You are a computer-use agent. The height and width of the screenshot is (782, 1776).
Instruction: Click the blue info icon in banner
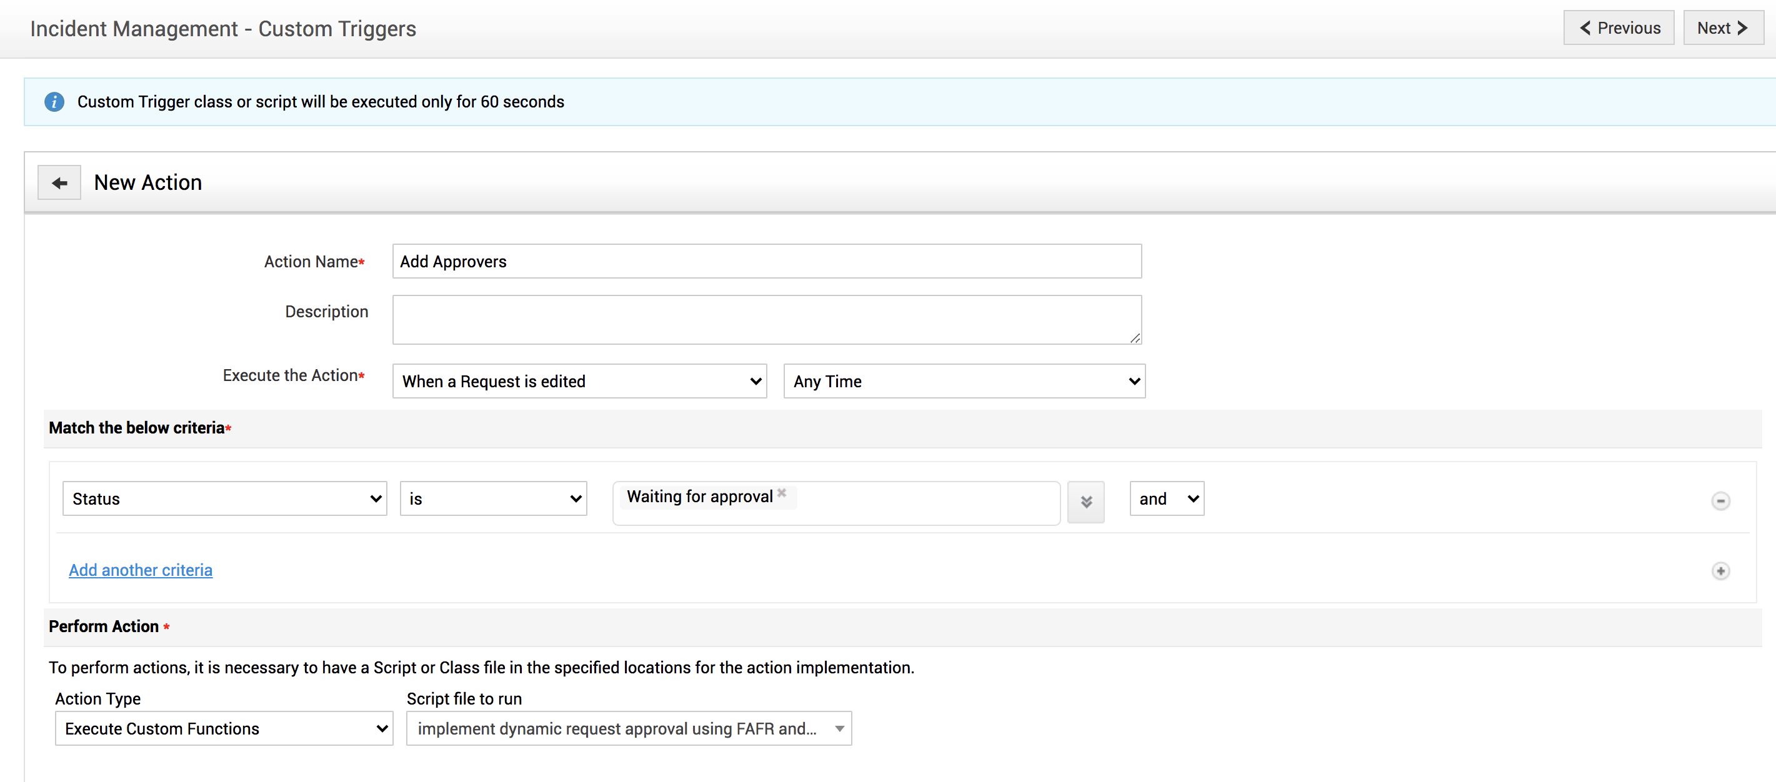tap(54, 102)
